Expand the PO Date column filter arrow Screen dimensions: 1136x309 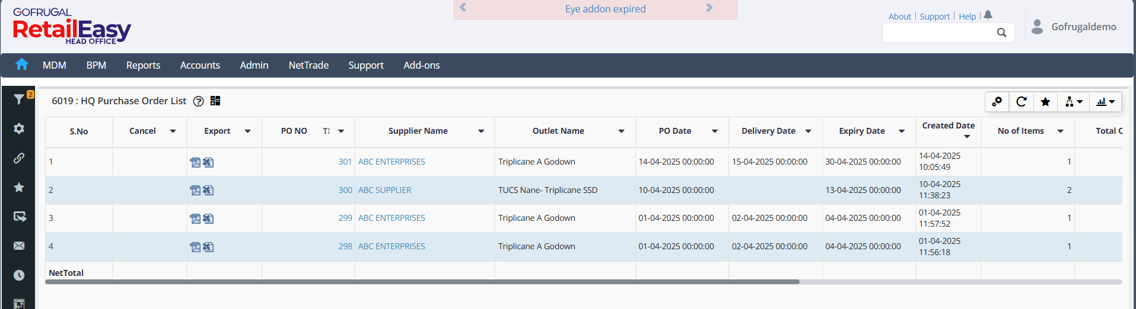tap(715, 131)
